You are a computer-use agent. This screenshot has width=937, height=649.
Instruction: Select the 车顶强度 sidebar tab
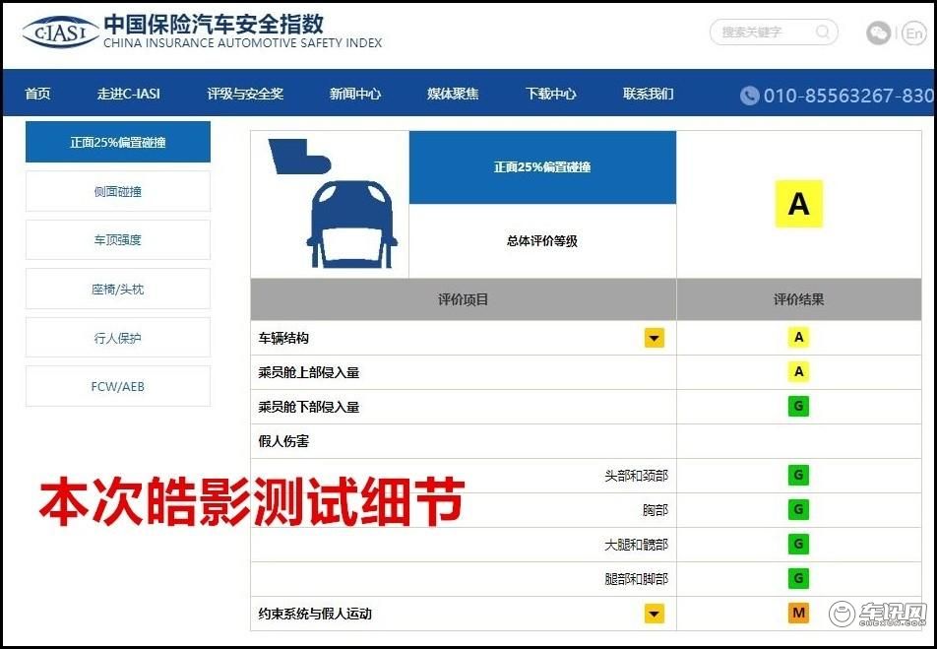click(118, 240)
